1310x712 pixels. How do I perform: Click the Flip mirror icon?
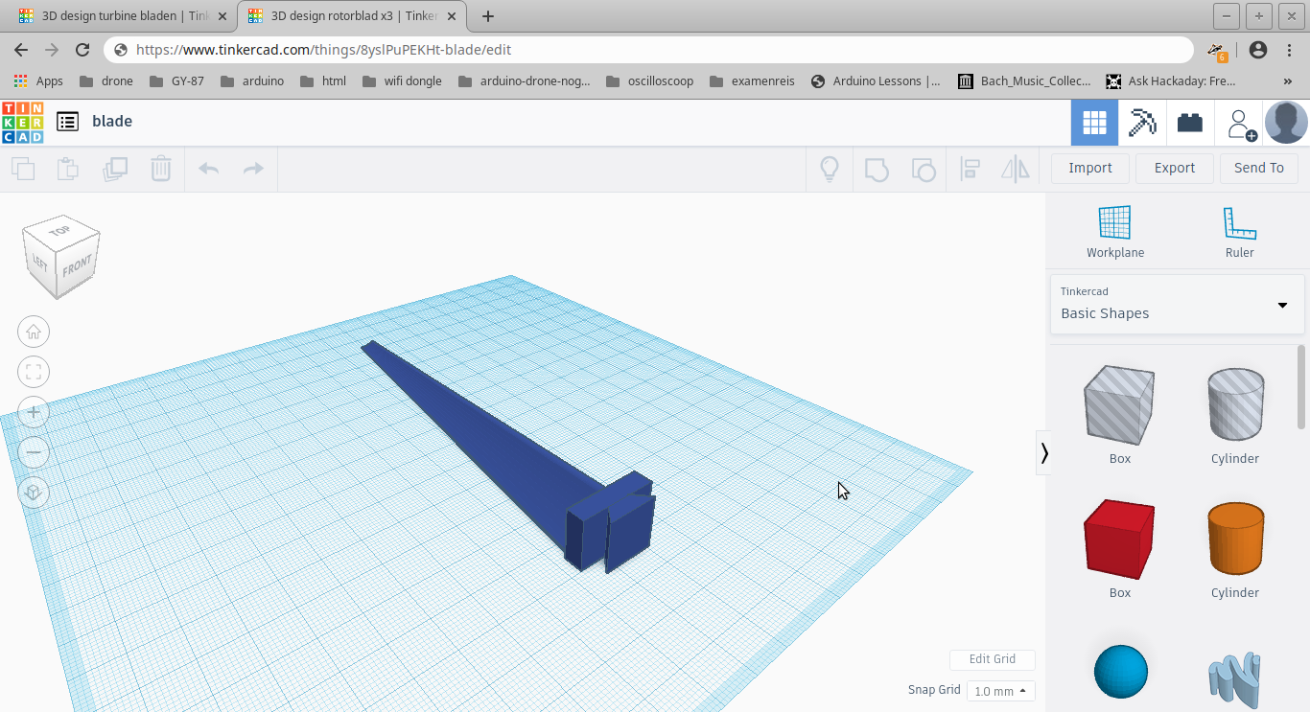pos(1016,170)
